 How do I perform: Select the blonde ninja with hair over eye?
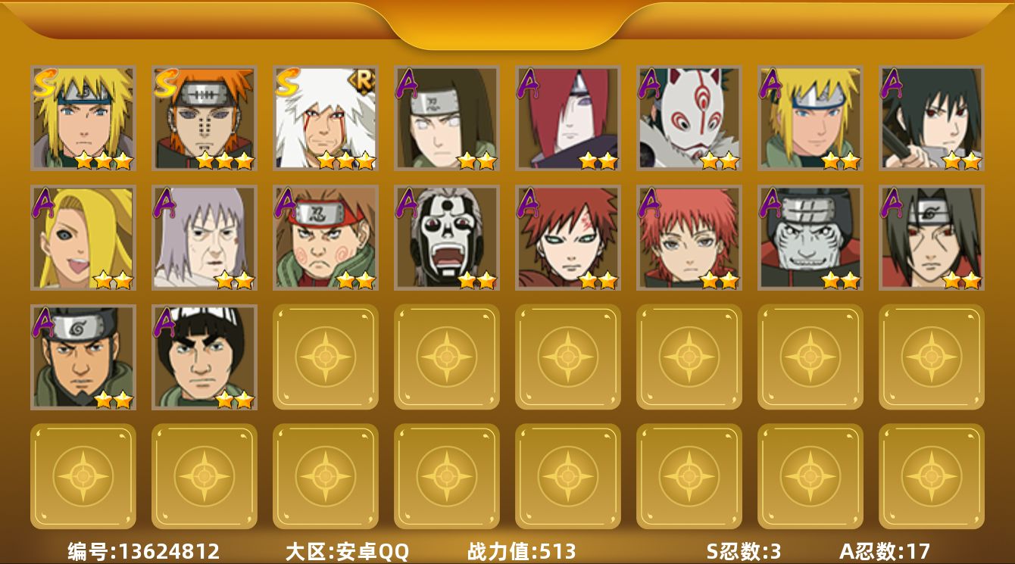(x=83, y=238)
